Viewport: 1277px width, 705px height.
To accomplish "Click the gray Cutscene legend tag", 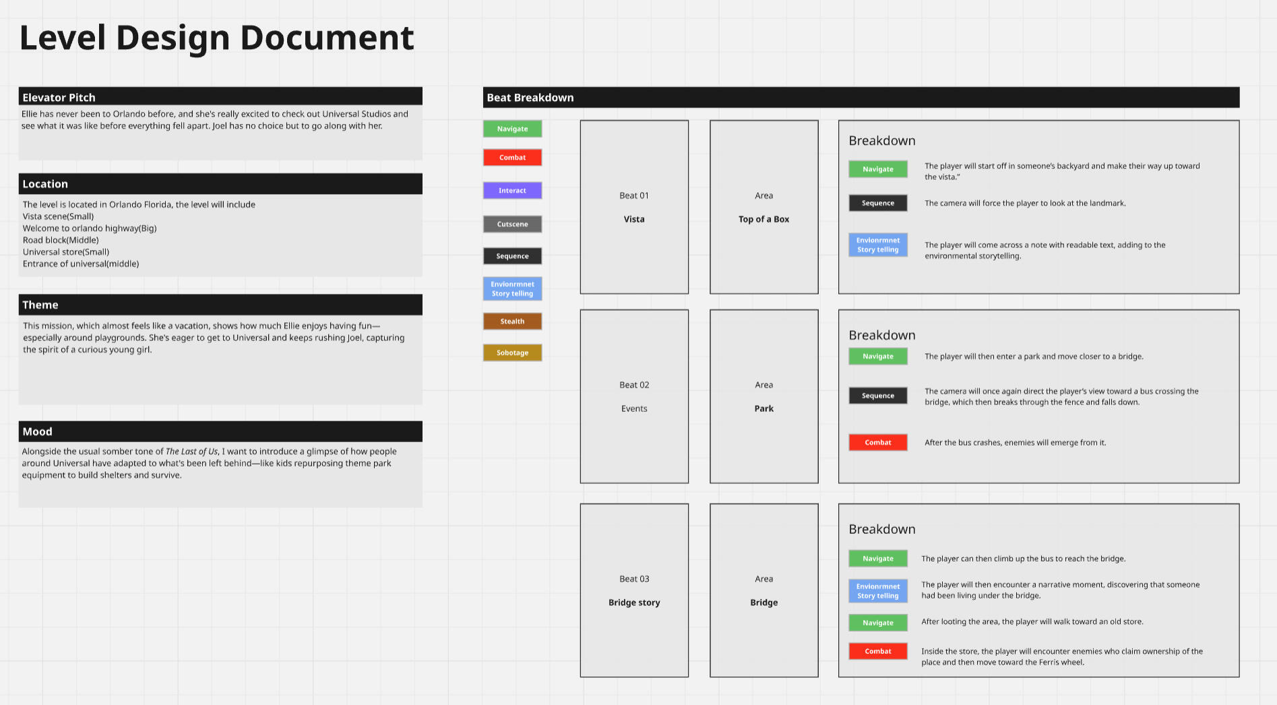I will click(x=512, y=224).
